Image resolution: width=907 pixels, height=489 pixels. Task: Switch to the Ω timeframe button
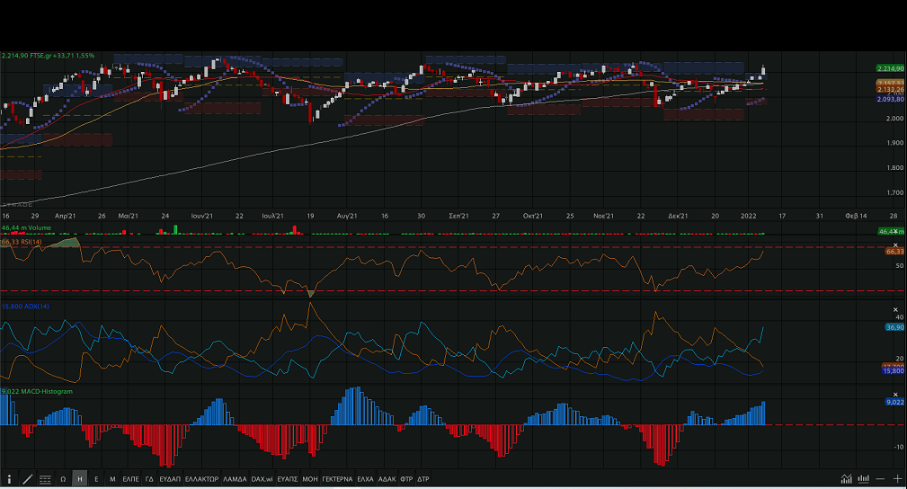click(x=63, y=479)
